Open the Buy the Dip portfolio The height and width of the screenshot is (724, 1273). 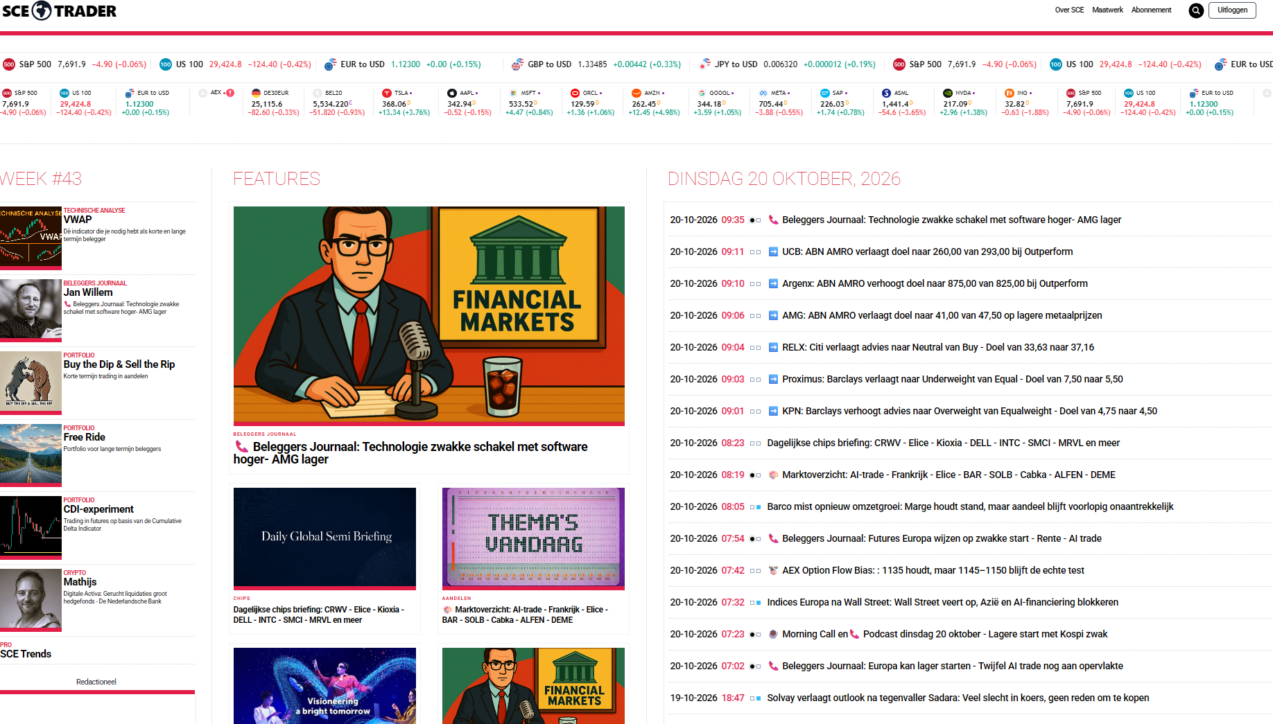pyautogui.click(x=119, y=364)
